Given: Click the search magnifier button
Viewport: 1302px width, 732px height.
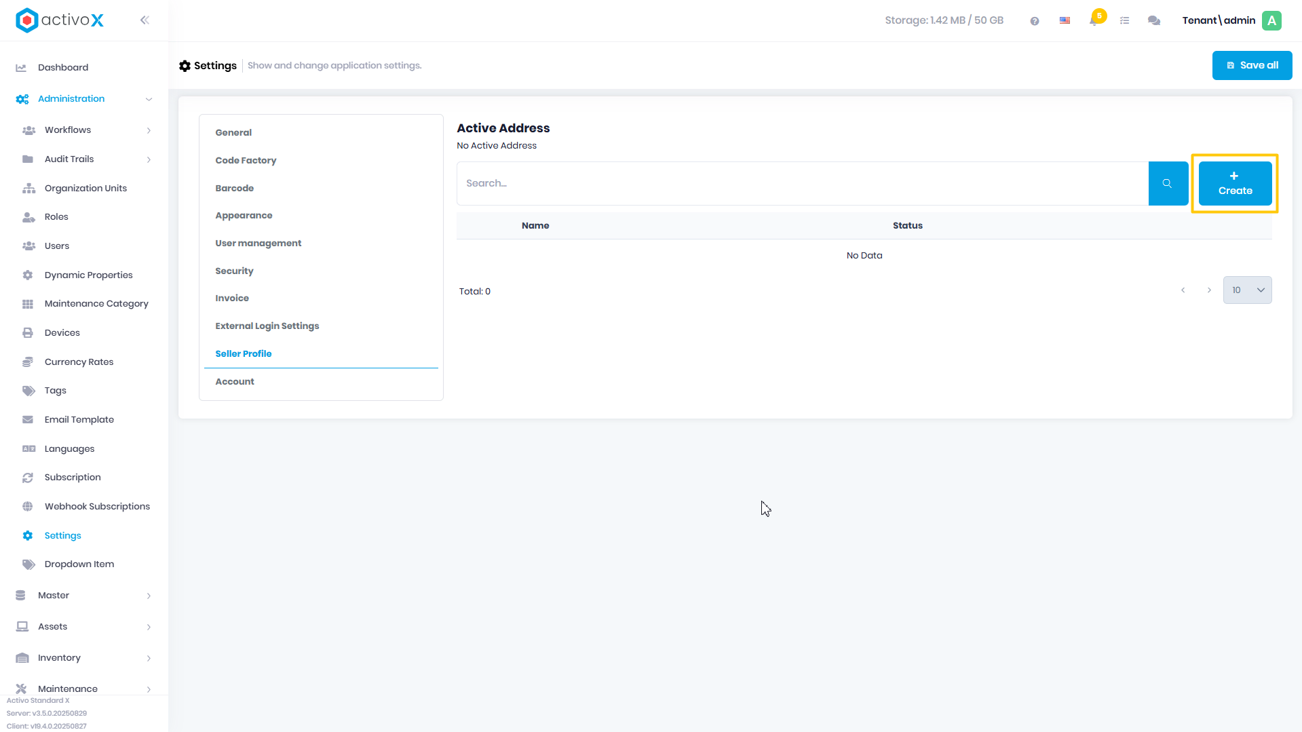Looking at the screenshot, I should pos(1167,183).
